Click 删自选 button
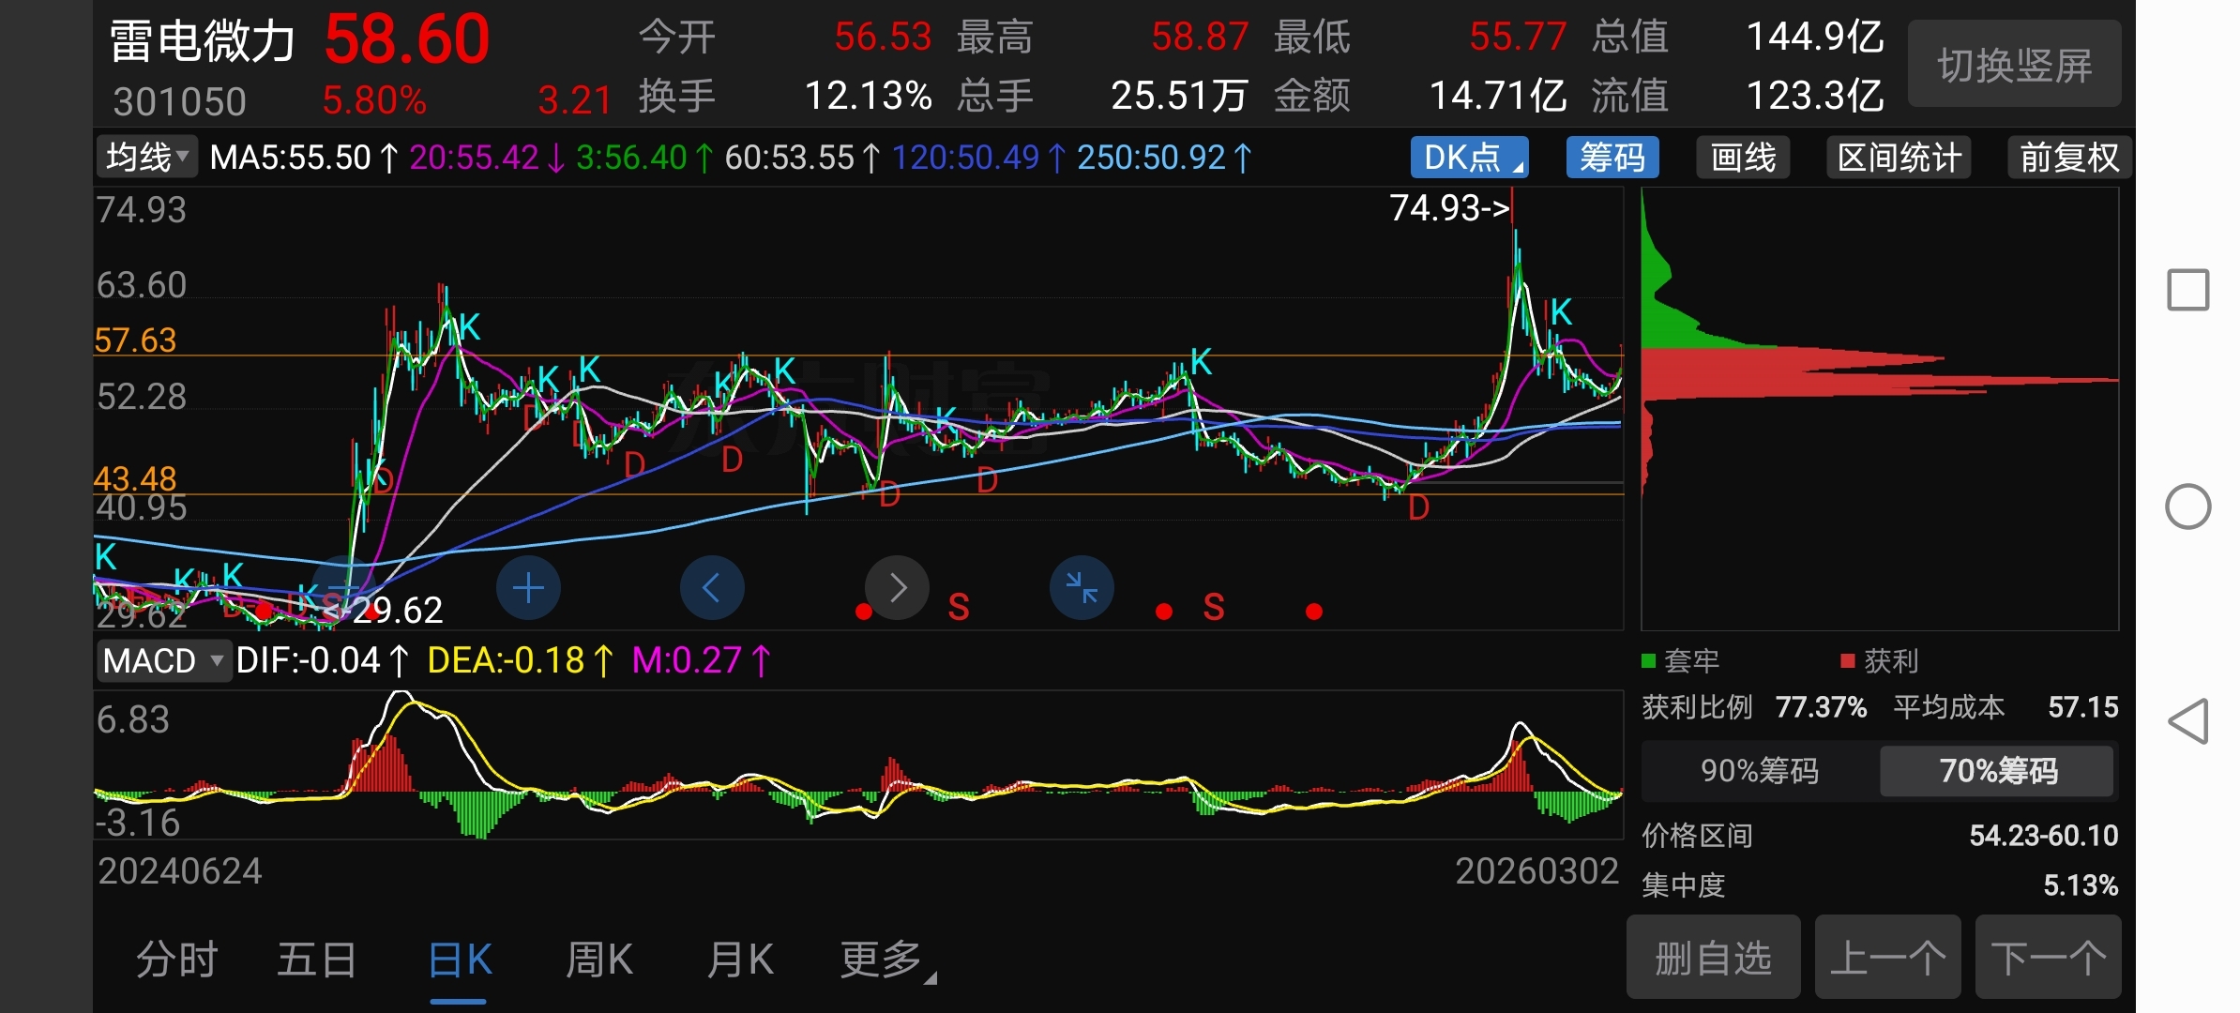Image resolution: width=2240 pixels, height=1013 pixels. pos(1713,958)
